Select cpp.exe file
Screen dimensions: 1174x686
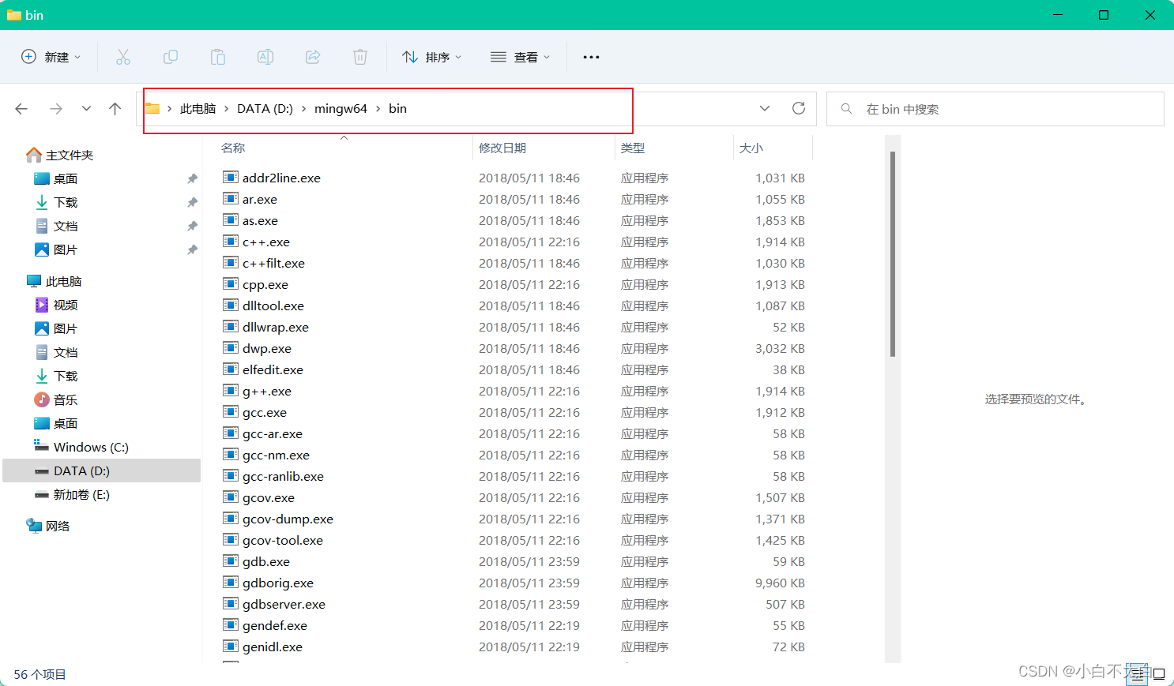265,284
